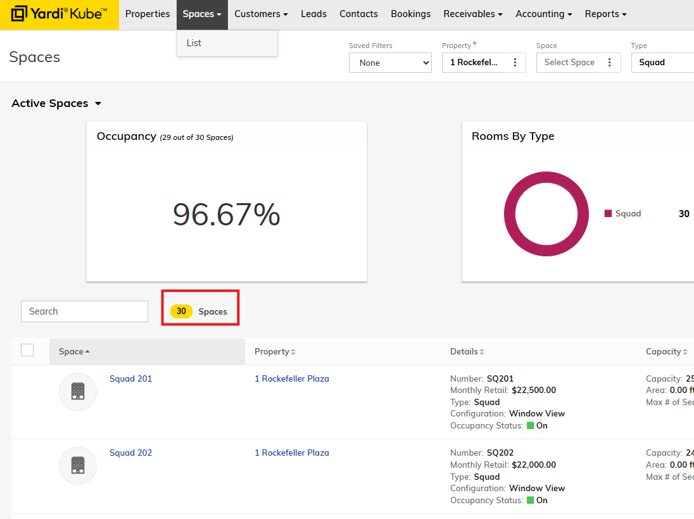Click the Squad legend color swatch

[x=608, y=214]
